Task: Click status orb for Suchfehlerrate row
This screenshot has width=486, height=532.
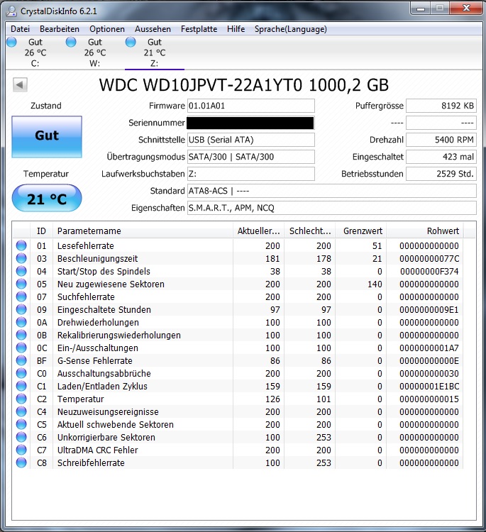Action: (x=21, y=297)
